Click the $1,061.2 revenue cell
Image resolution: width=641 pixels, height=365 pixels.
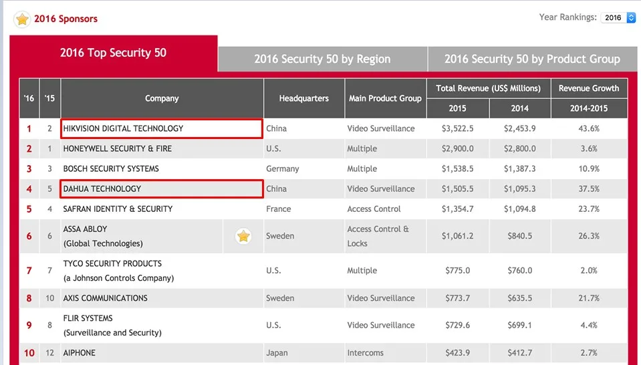(457, 236)
